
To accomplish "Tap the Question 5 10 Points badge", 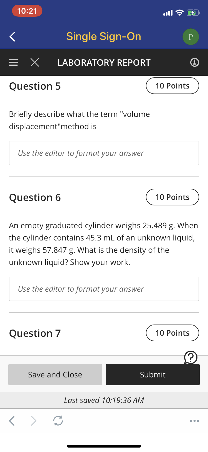I will coord(173,86).
